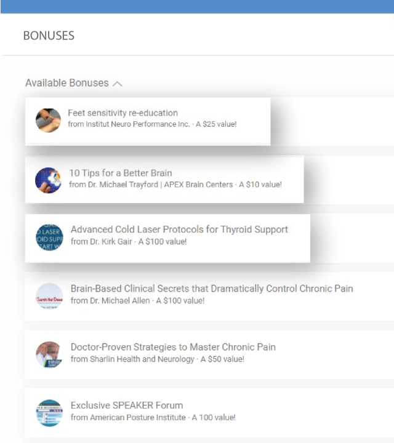Open the 10 Tips for a Better Brain title
The height and width of the screenshot is (443, 394).
121,173
